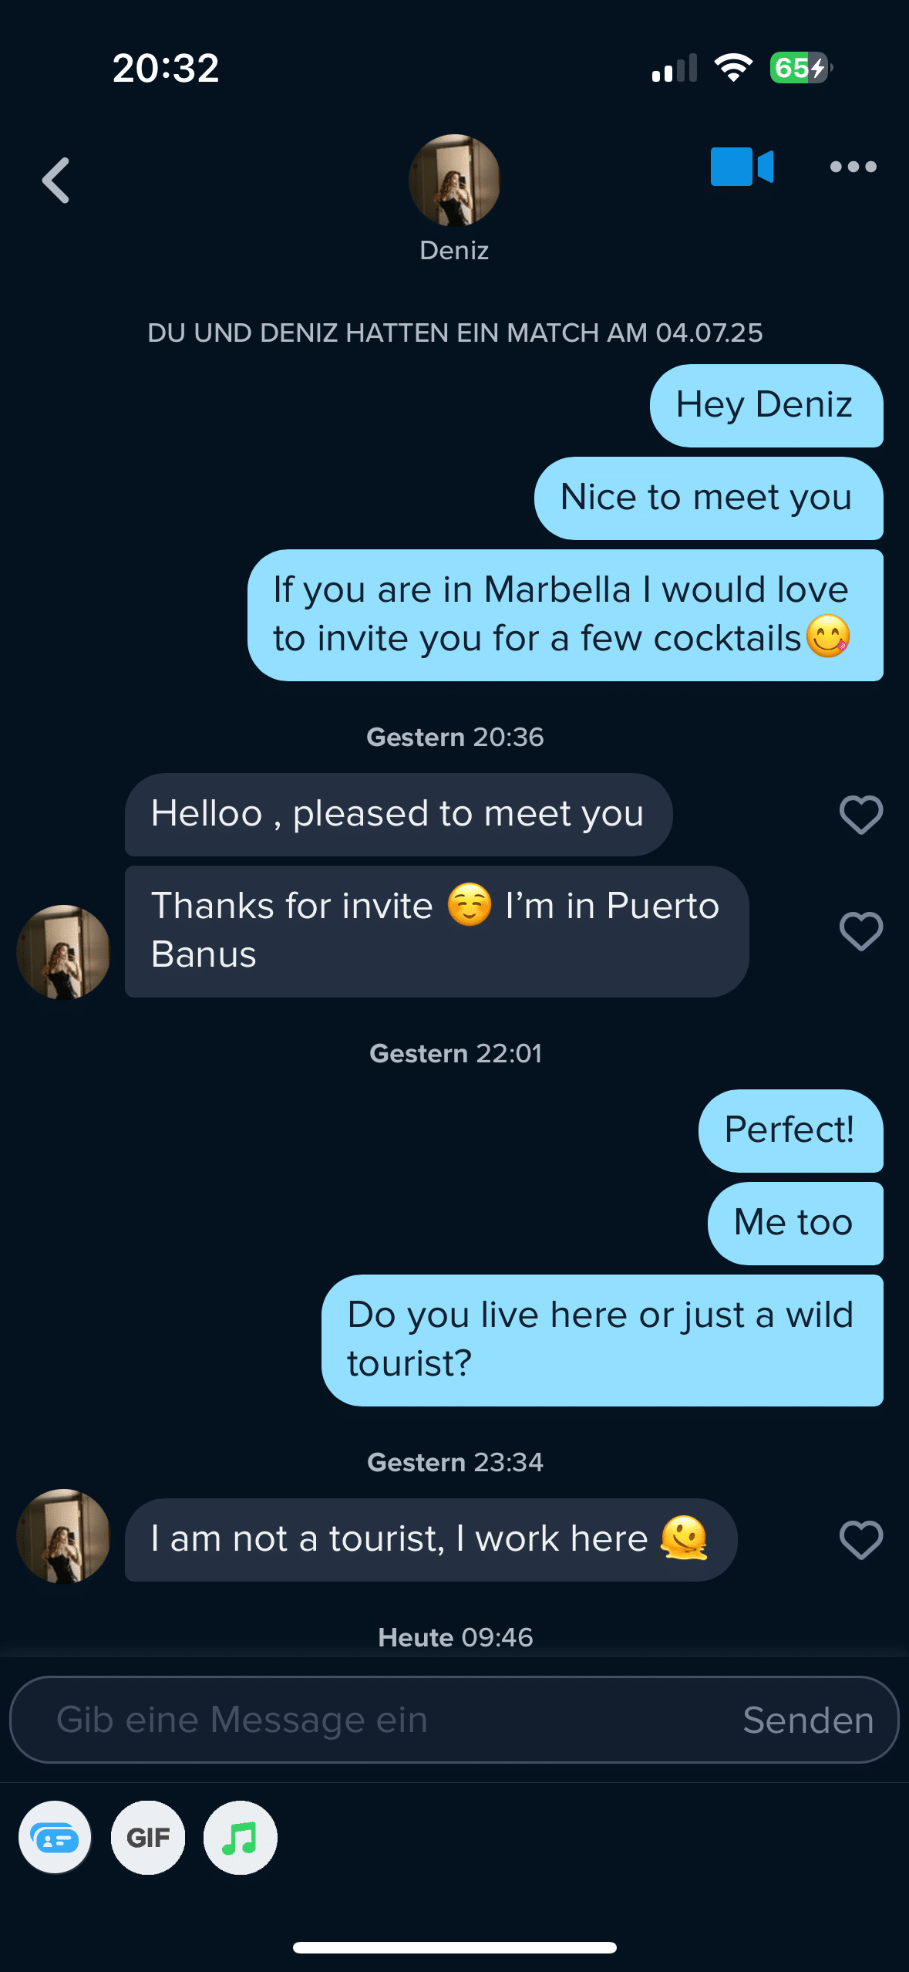This screenshot has width=909, height=1972.
Task: Tap the battery indicator in status bar
Action: [x=800, y=68]
